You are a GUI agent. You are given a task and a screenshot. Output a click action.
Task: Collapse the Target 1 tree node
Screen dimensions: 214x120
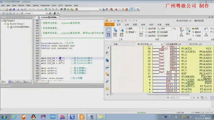point(2,21)
